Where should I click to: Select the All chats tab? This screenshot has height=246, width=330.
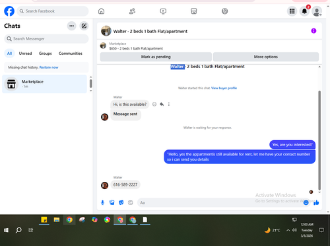[9, 54]
